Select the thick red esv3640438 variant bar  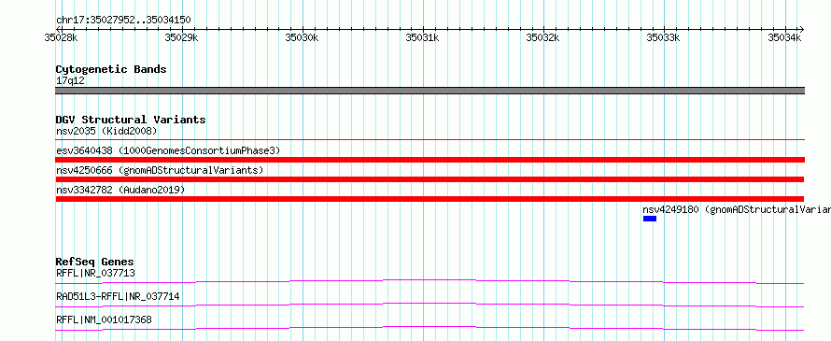430,160
